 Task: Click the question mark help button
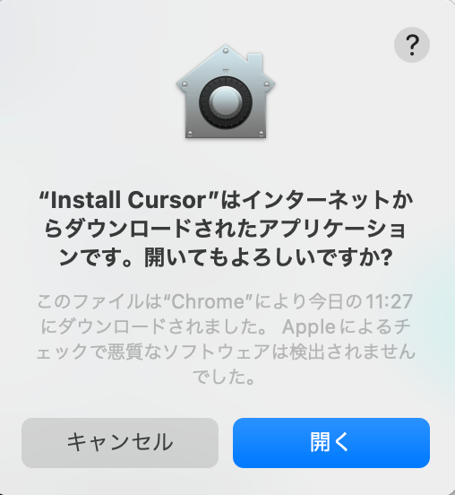pos(411,45)
